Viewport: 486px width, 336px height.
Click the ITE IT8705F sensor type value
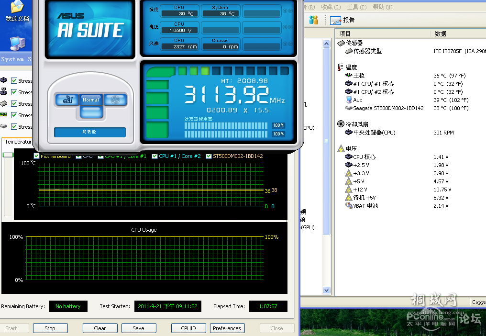coord(459,51)
